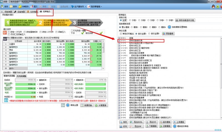Select the 报价金额2 radio button

pos(149,34)
